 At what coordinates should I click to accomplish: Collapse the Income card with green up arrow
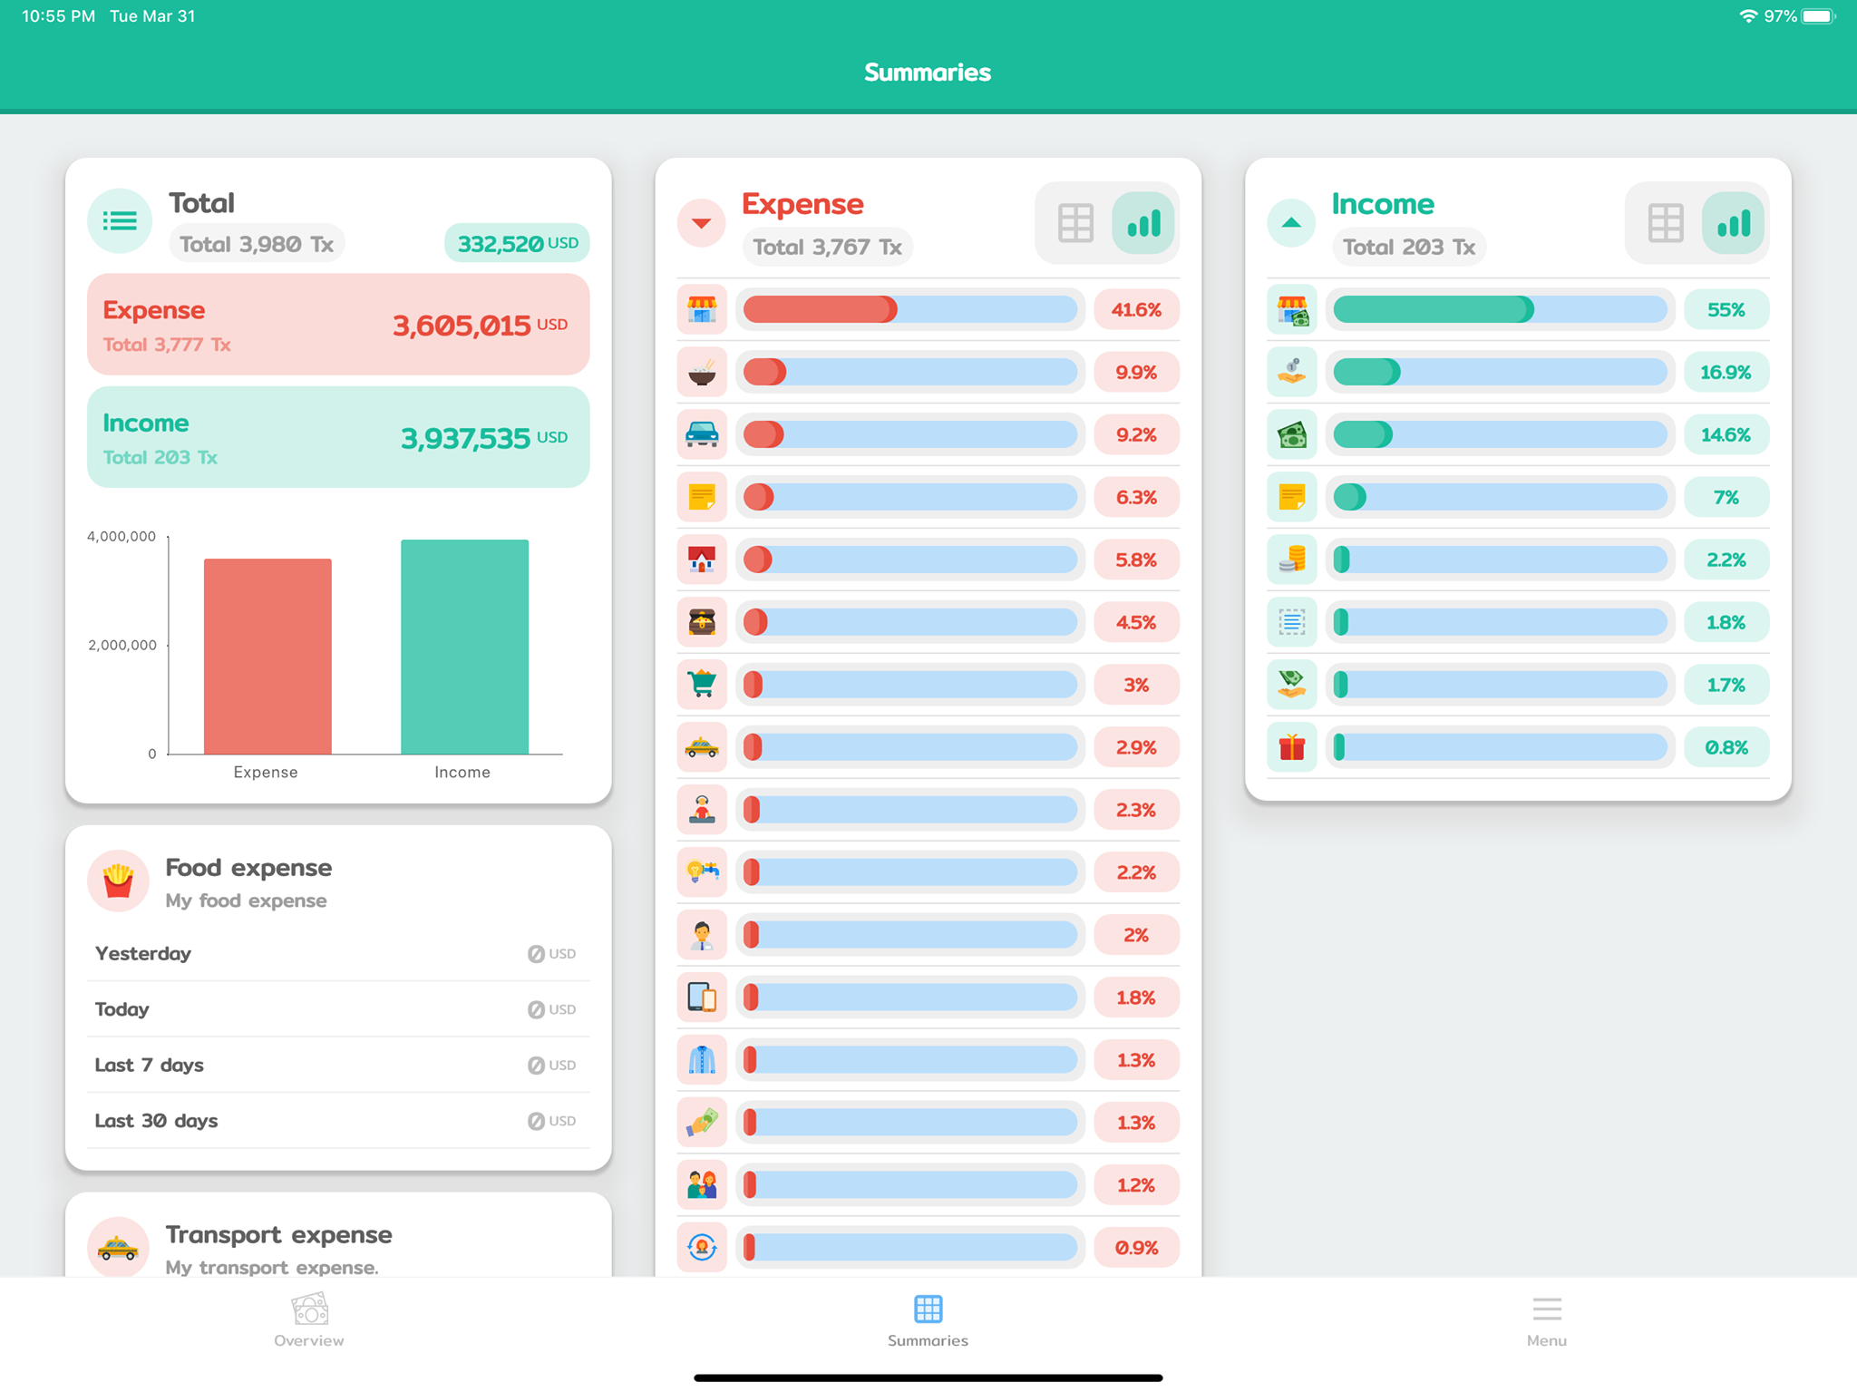tap(1291, 223)
